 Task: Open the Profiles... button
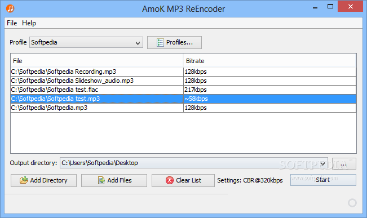coord(174,43)
